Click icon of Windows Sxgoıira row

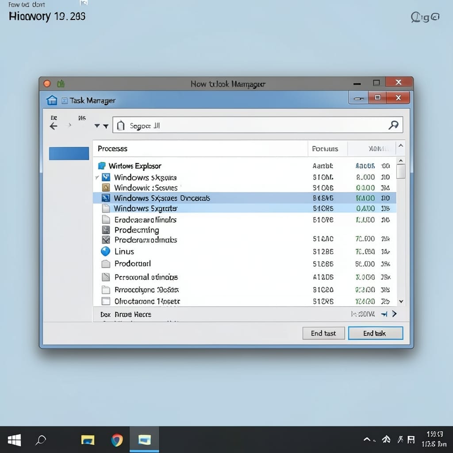pos(106,177)
